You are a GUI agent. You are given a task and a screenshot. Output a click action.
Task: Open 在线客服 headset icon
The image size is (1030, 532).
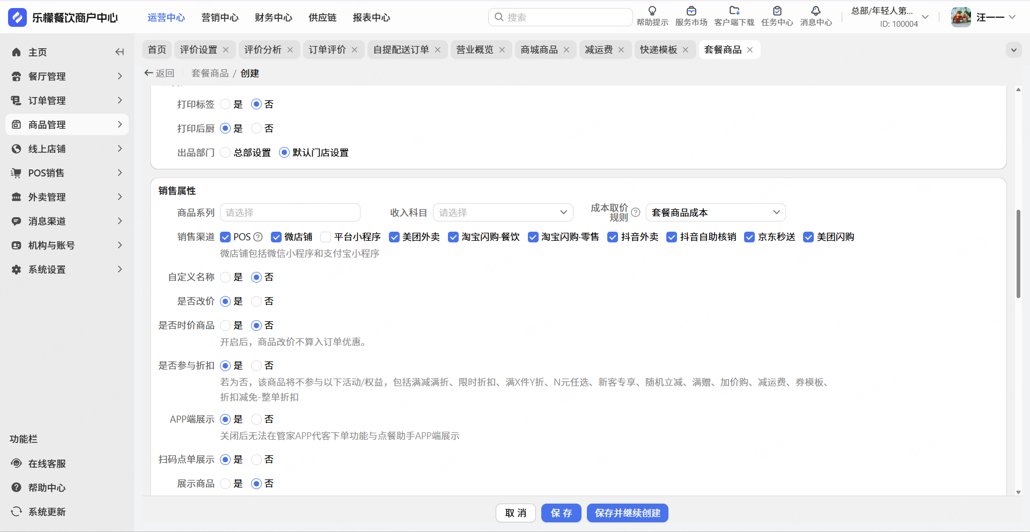(17, 463)
